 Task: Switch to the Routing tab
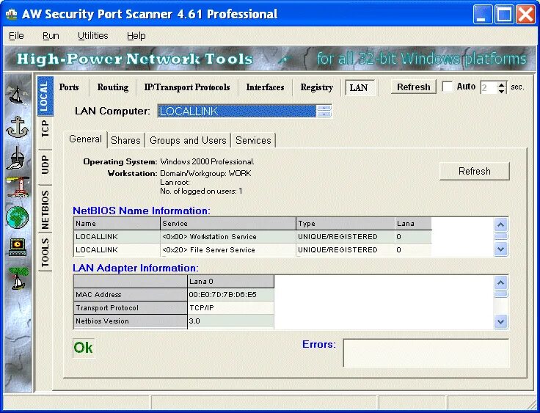click(112, 87)
